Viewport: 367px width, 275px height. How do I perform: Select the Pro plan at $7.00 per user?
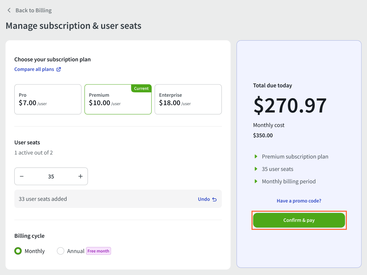coord(48,99)
